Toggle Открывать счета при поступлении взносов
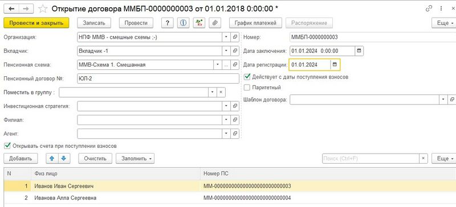The width and height of the screenshot is (456, 207). pyautogui.click(x=7, y=146)
